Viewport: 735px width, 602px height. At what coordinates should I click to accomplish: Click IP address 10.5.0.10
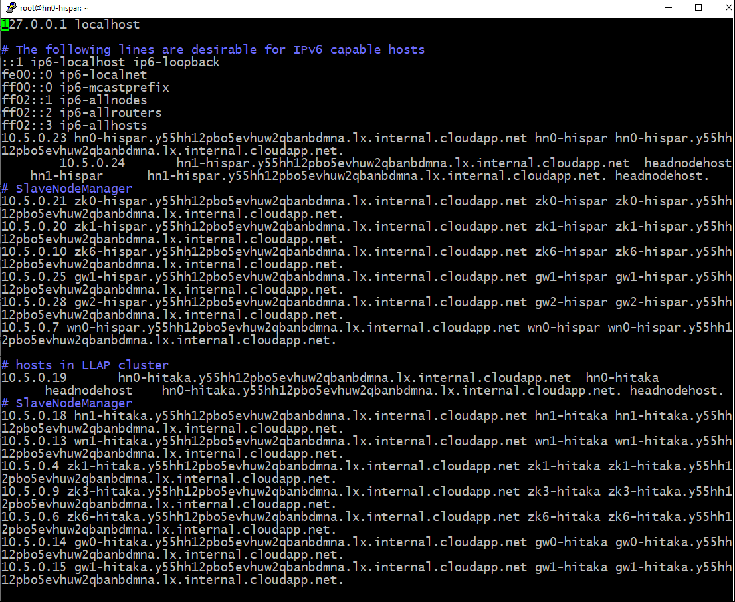[34, 252]
